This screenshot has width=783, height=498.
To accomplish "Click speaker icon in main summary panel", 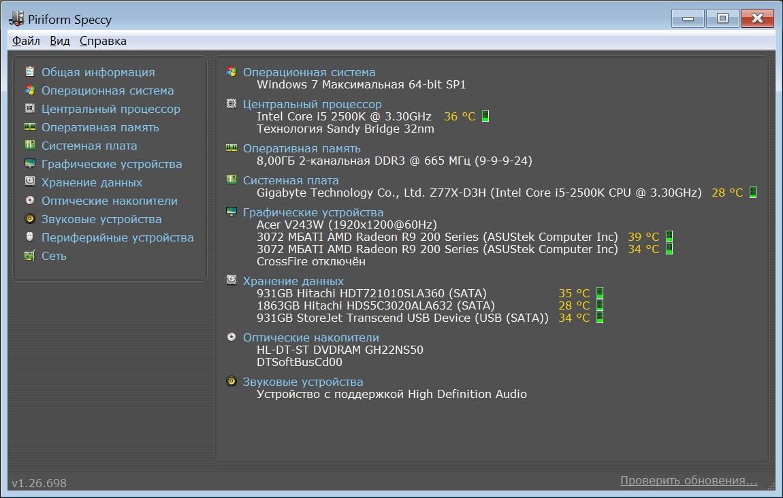I will [x=231, y=381].
